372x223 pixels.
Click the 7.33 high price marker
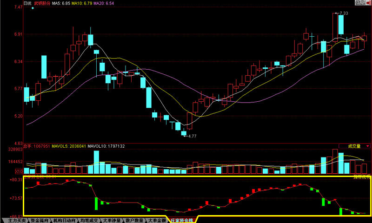click(x=344, y=13)
